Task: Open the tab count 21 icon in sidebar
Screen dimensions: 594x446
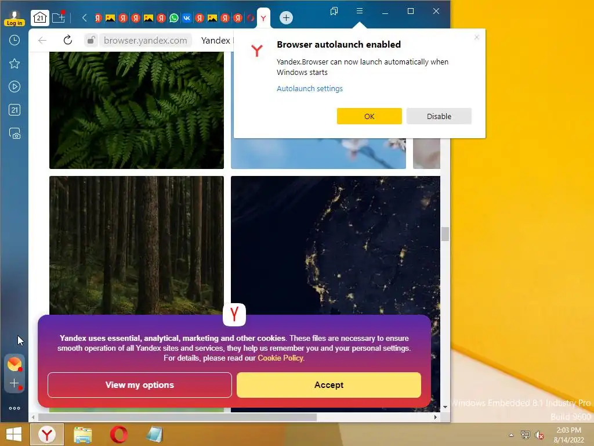Action: coord(15,110)
